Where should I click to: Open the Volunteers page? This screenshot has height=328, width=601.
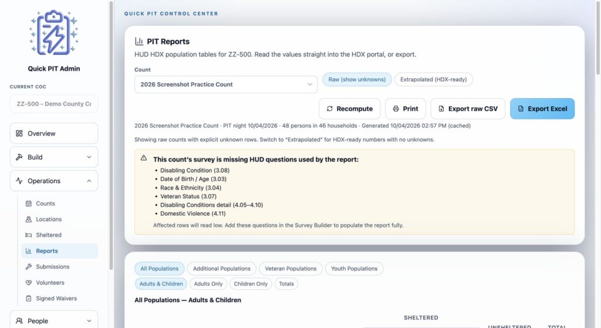(x=59, y=282)
